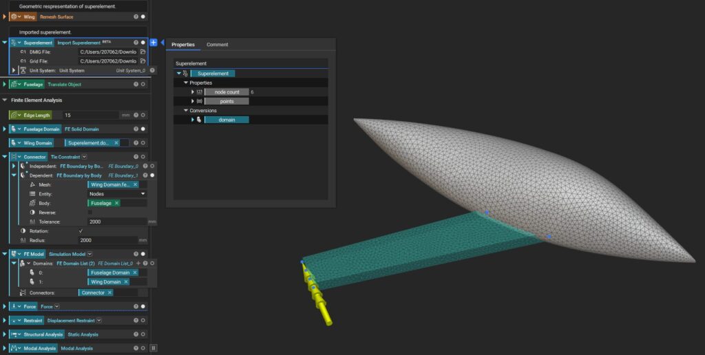The image size is (705, 355).
Task: Toggle the Rotation checkmark
Action: pos(81,231)
